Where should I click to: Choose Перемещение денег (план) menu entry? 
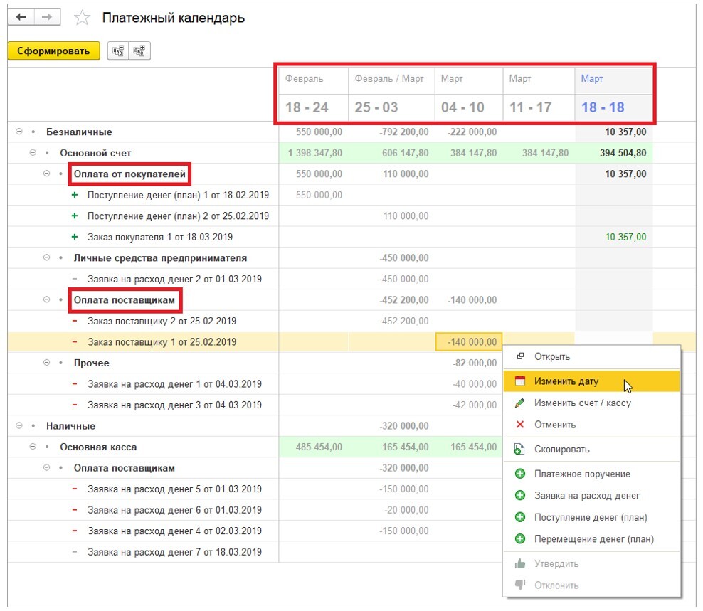[593, 539]
